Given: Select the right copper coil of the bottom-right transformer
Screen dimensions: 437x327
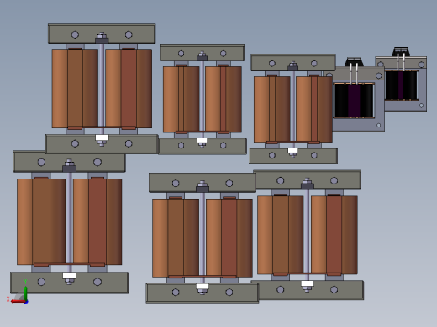Looking at the screenshot, I should [334, 235].
